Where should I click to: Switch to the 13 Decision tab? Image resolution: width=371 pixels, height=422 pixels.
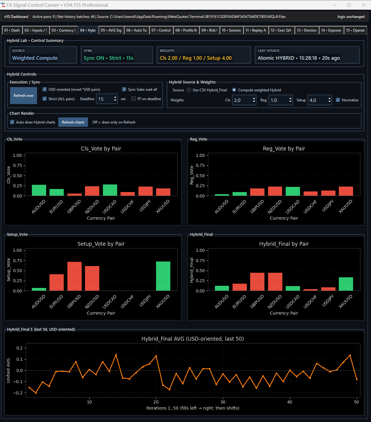pyautogui.click(x=307, y=30)
